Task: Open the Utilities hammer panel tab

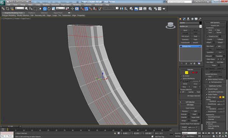Action: point(200,19)
